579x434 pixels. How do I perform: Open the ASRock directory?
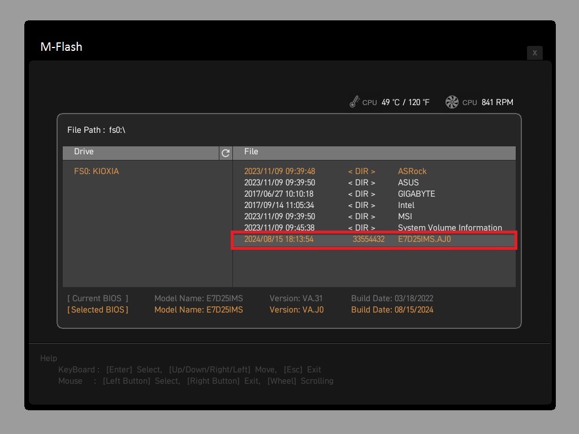pyautogui.click(x=412, y=171)
